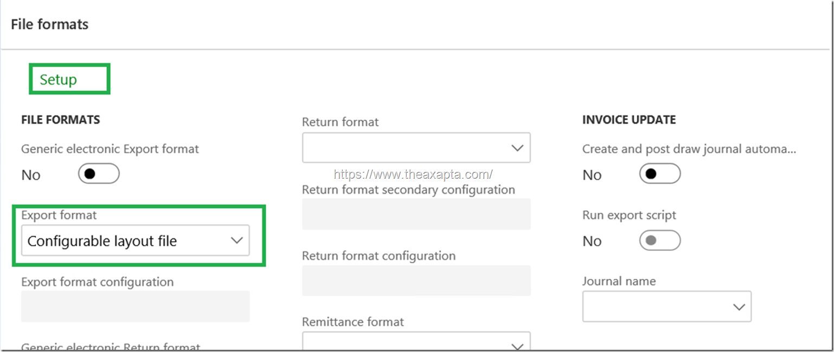Open the Setup tab

(59, 80)
